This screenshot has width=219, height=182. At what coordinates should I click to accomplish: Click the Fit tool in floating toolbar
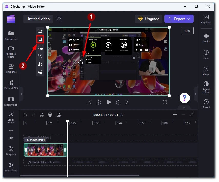click(x=40, y=31)
